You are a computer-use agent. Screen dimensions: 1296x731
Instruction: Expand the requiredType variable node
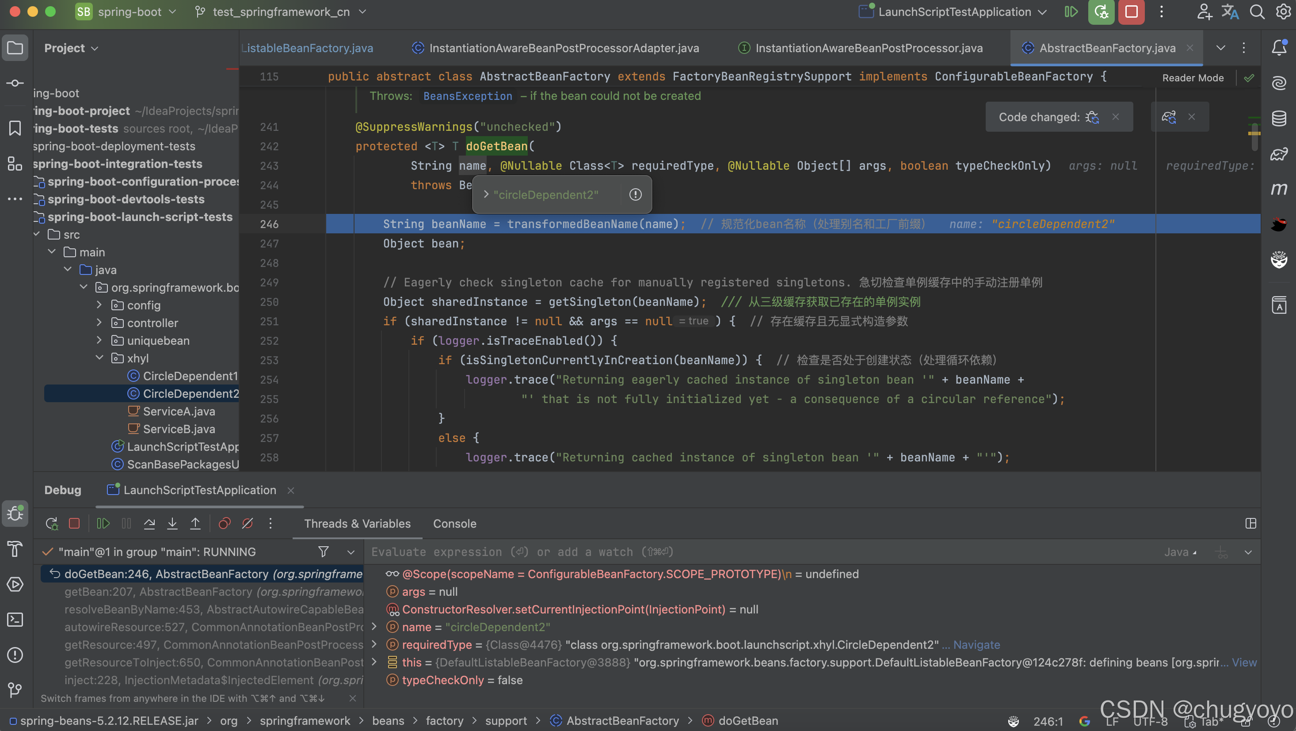click(x=374, y=644)
